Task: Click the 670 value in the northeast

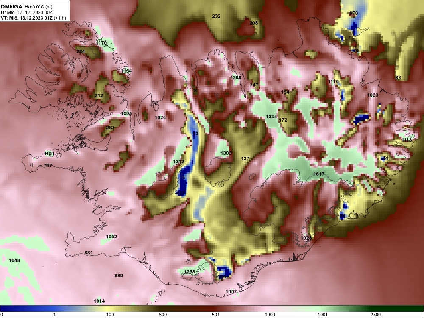Action: (354, 13)
